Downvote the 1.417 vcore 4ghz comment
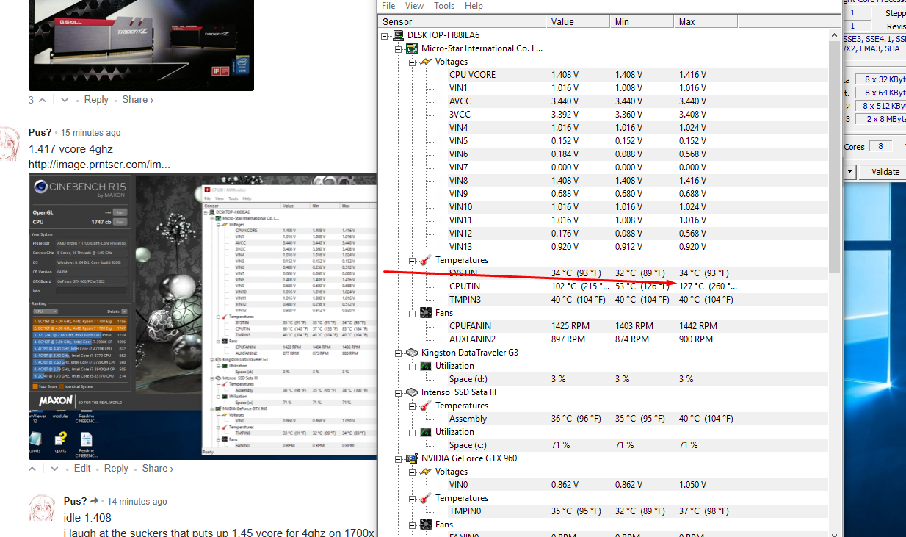Image resolution: width=906 pixels, height=537 pixels. pos(55,469)
